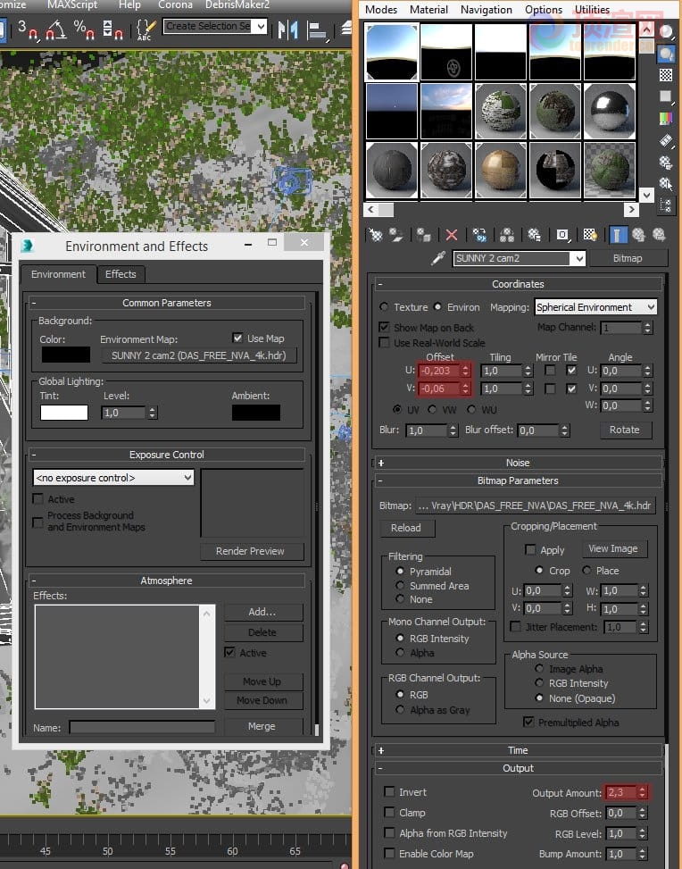Enable Use Real-World Scale checkbox
The image size is (682, 869).
[384, 342]
